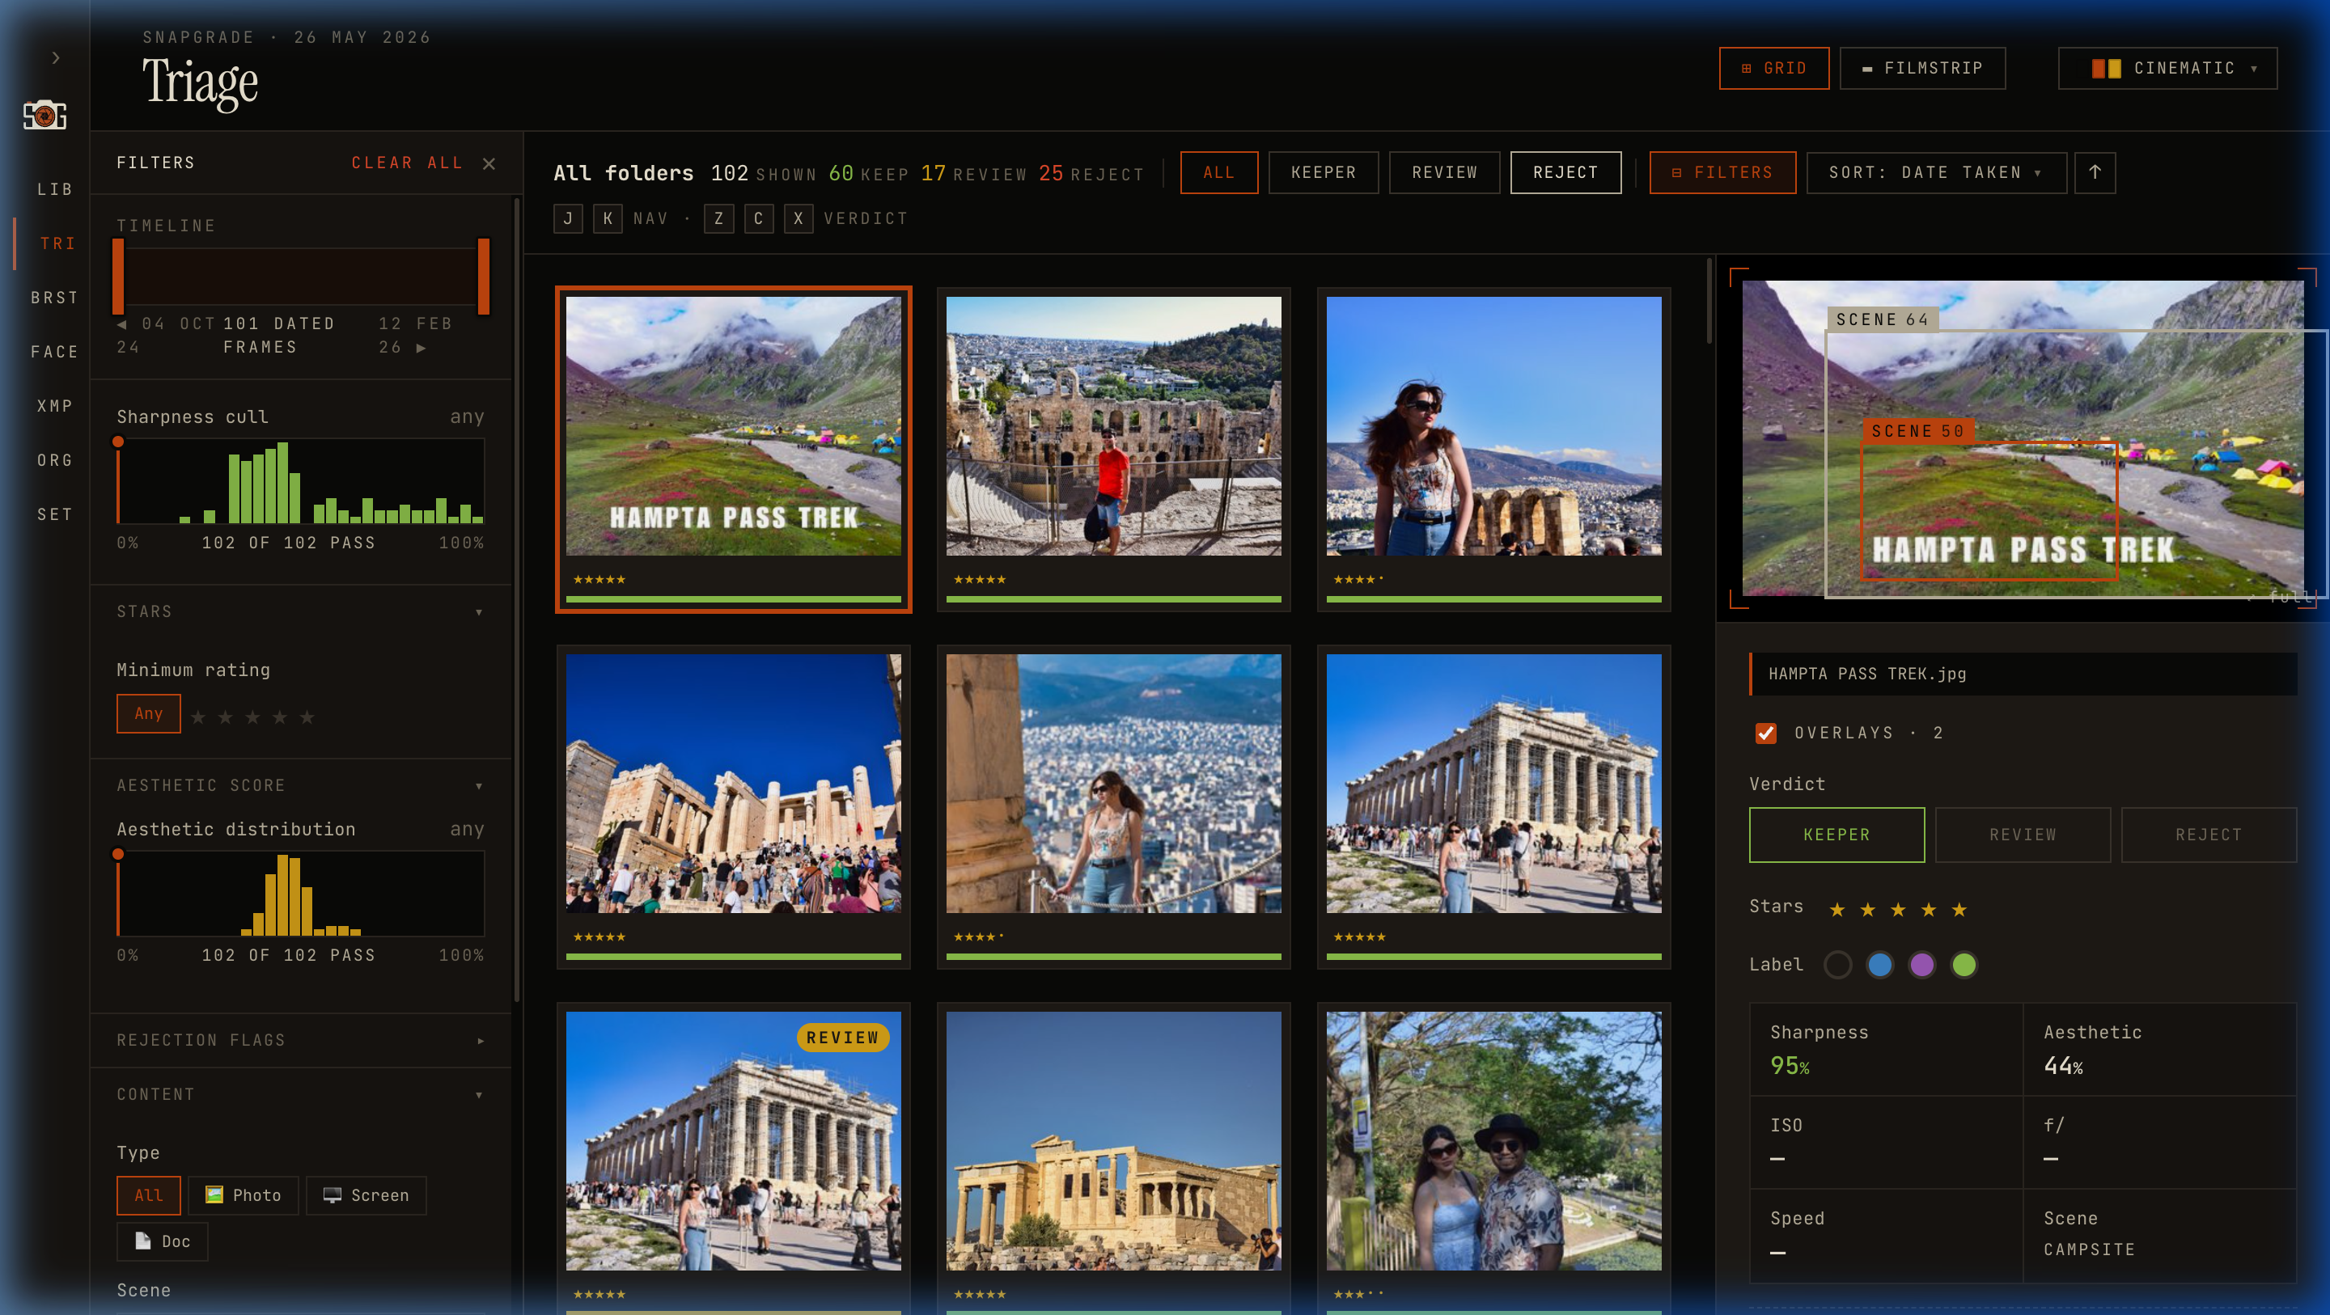Screen dimensions: 2330x1315
Task: Click the Sharpness cull slider handle
Action: click(117, 442)
